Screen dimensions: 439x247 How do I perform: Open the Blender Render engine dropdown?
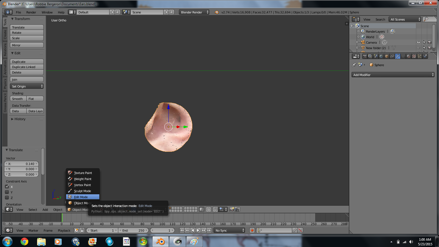(194, 12)
